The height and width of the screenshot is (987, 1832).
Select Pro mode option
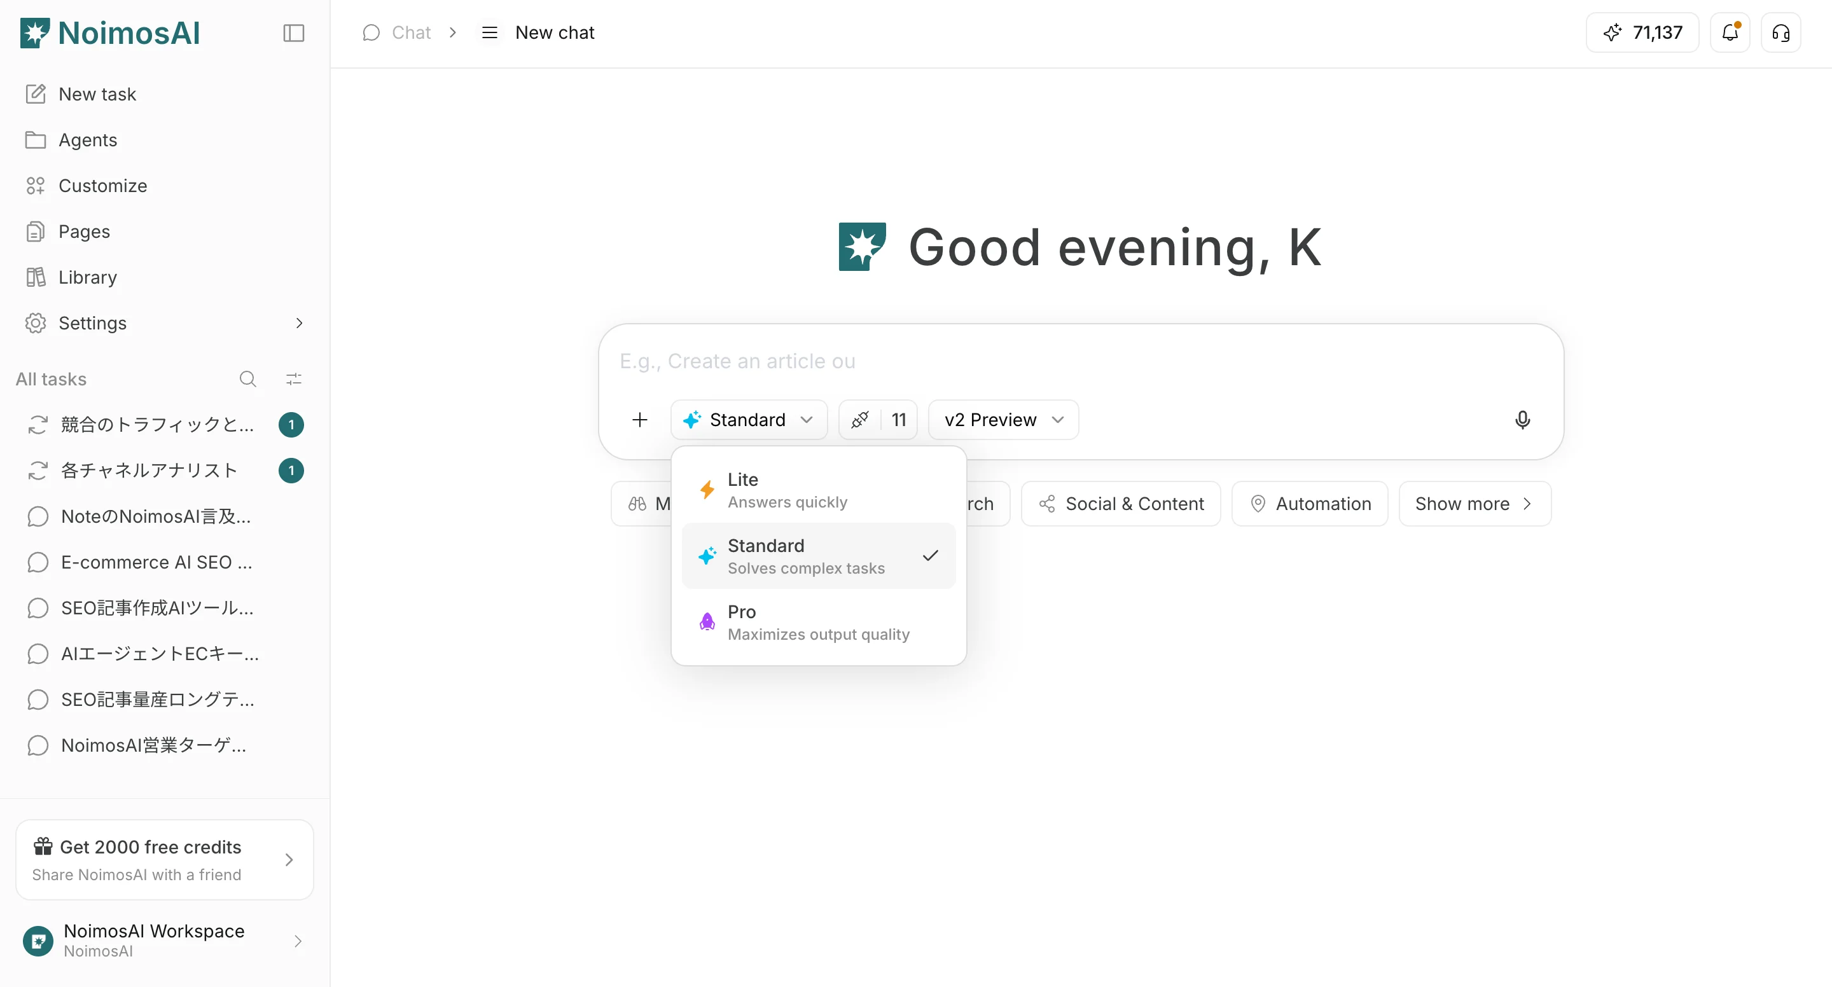[x=819, y=621]
